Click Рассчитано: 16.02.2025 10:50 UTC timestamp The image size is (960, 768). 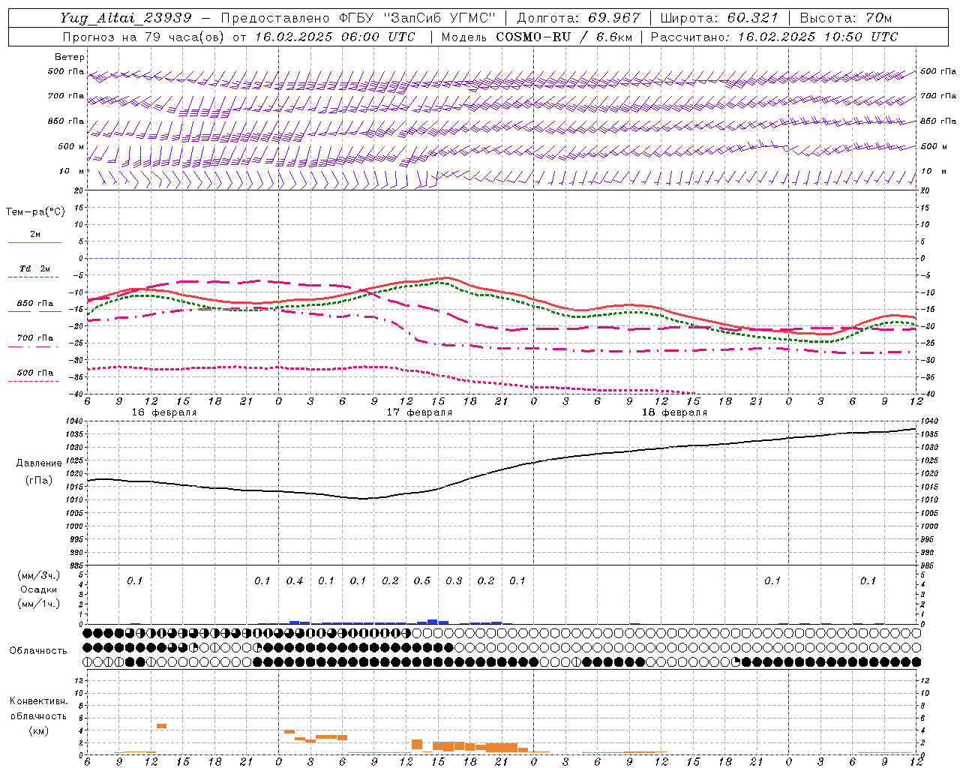click(774, 37)
